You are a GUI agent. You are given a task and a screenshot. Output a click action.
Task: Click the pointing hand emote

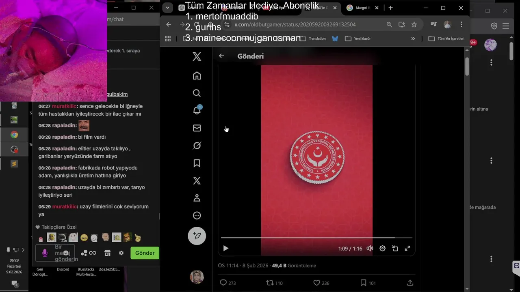pyautogui.click(x=138, y=238)
